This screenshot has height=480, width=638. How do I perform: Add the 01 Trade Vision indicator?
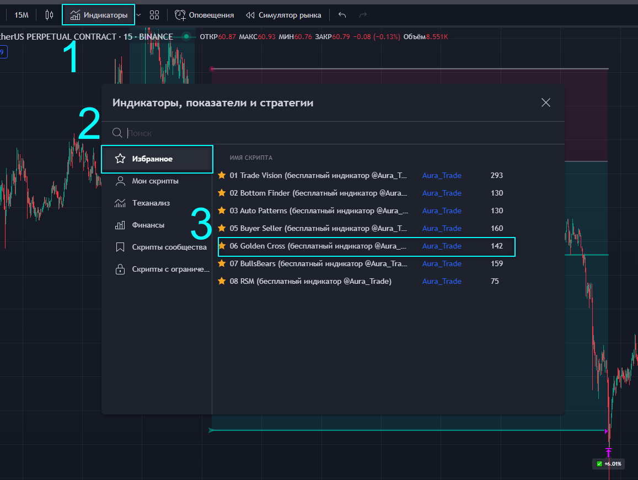click(x=318, y=175)
